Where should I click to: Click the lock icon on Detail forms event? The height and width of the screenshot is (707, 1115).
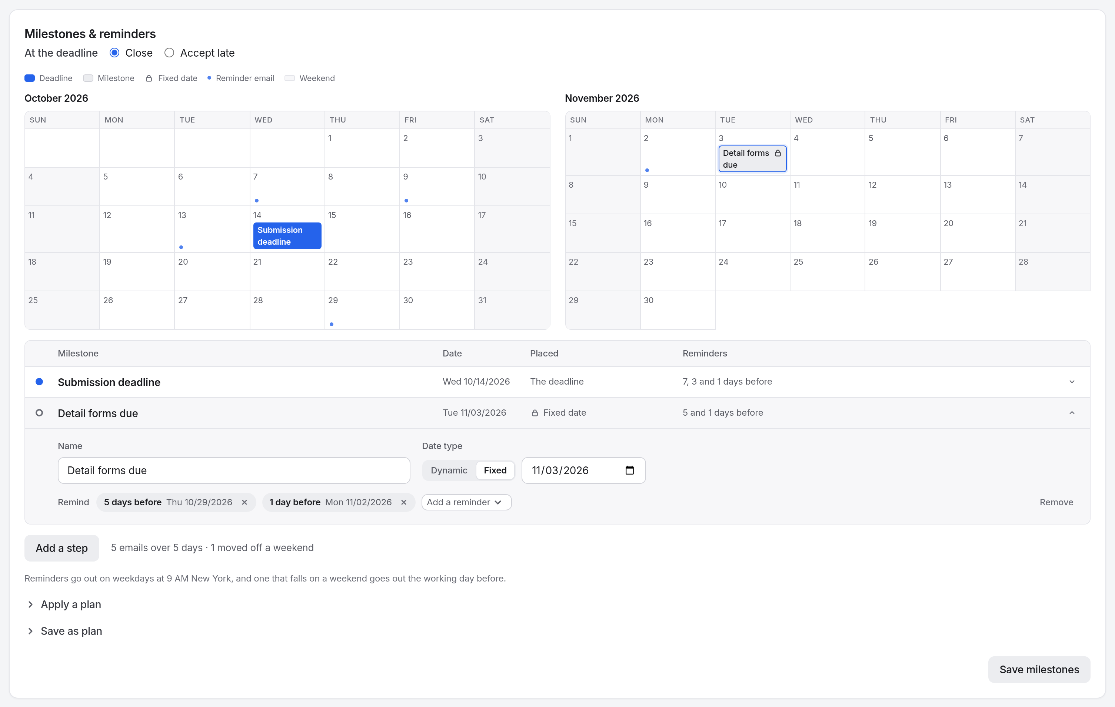(x=778, y=153)
